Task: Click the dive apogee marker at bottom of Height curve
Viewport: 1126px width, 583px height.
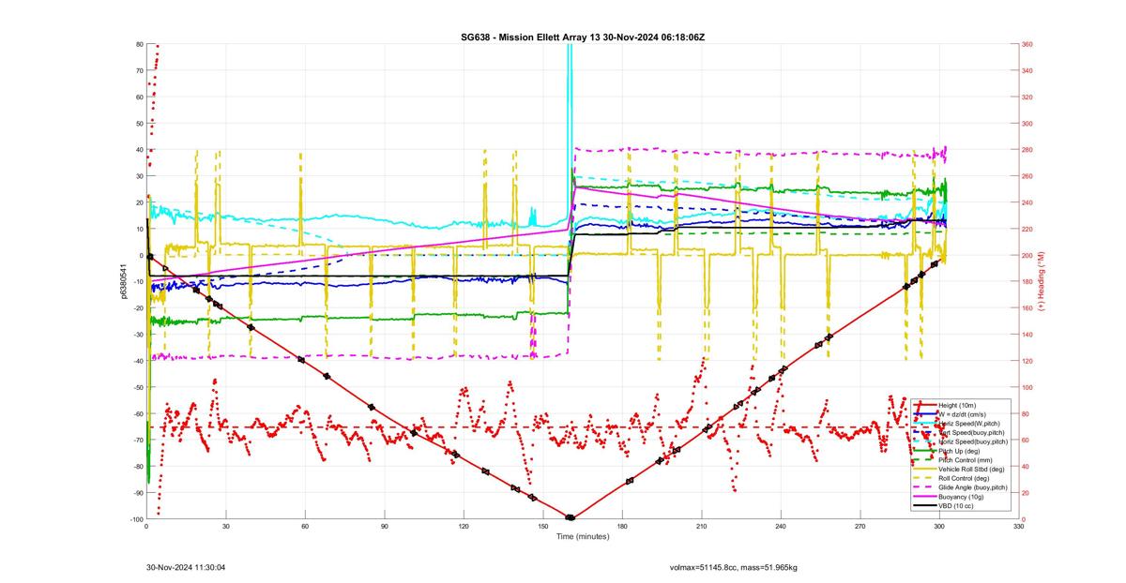Action: (x=570, y=517)
